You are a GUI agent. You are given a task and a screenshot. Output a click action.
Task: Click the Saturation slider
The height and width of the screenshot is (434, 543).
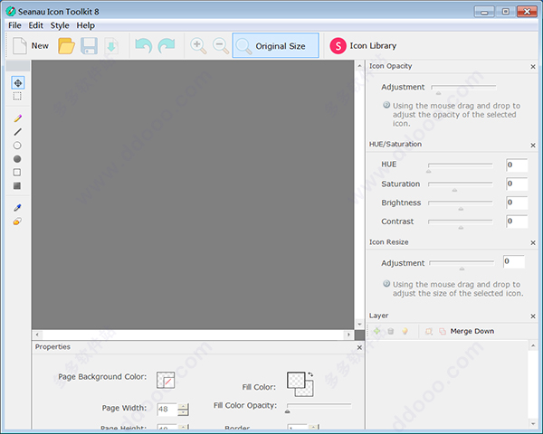(x=461, y=185)
